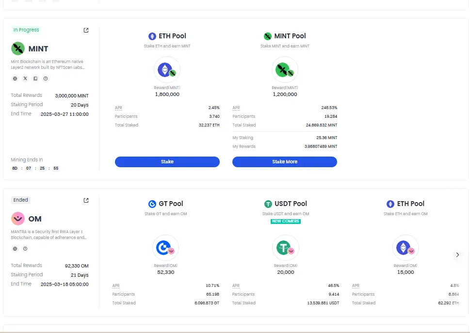The image size is (470, 333).
Task: Click GT icon beside GT Pool title
Action: point(152,204)
